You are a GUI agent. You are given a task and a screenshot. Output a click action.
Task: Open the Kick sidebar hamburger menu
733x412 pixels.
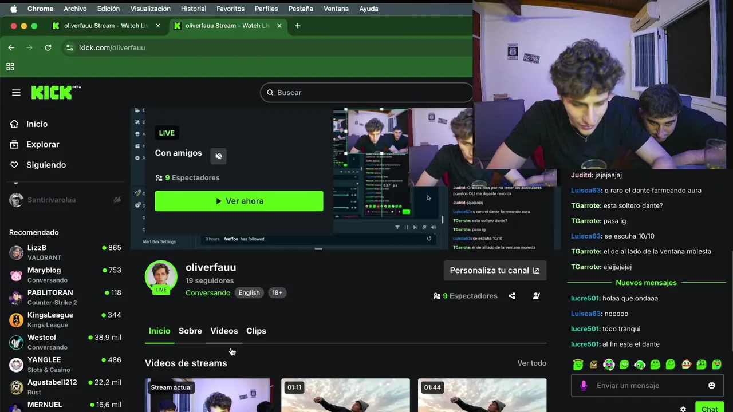(x=16, y=93)
